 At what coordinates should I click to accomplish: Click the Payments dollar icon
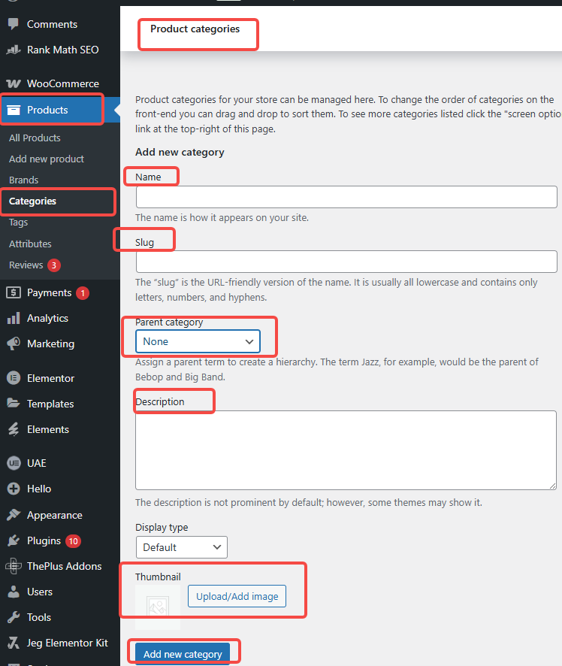click(x=14, y=292)
